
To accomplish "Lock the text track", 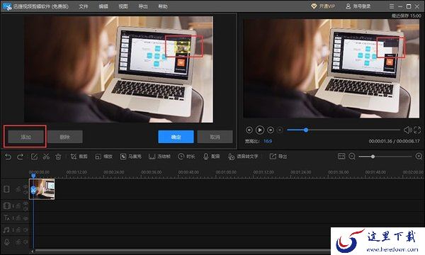I will click(18, 217).
